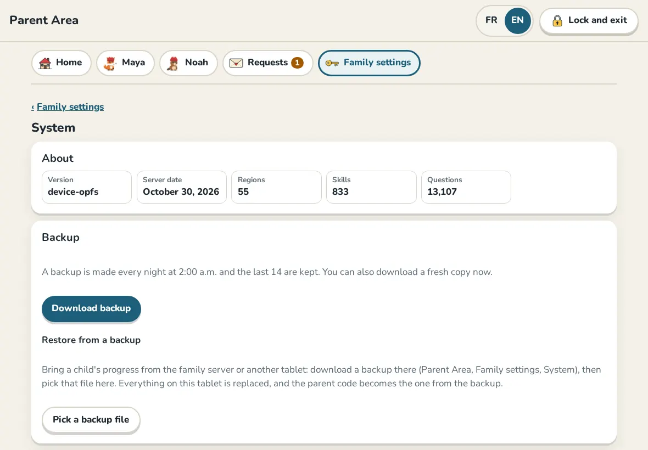Viewport: 648px width, 450px height.
Task: Click the Lock and exit button
Action: point(589,21)
